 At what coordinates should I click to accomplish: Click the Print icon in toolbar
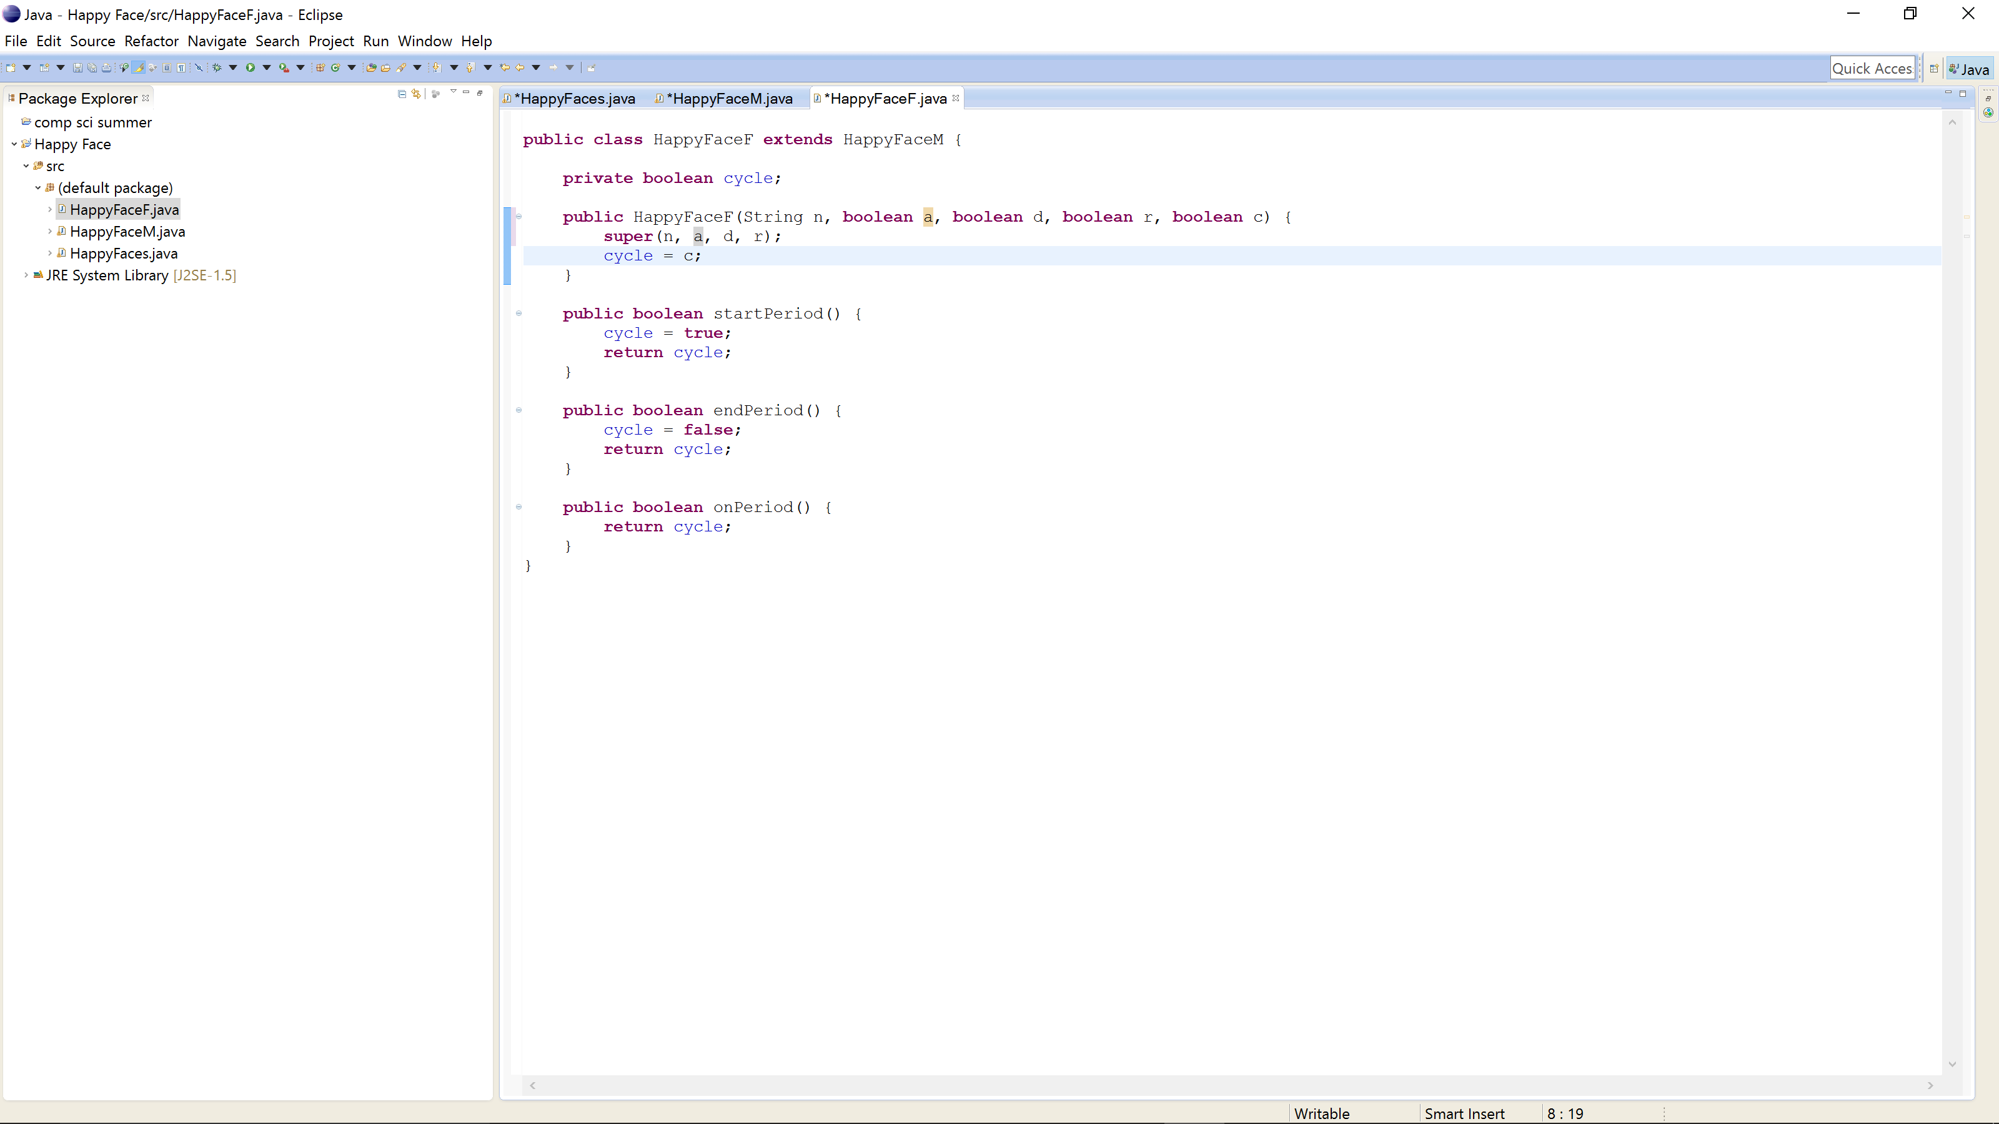tap(106, 68)
